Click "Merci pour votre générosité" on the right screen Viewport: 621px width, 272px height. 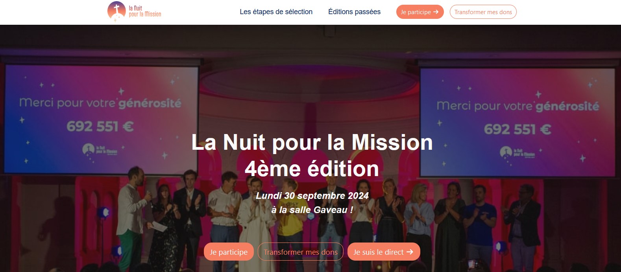pyautogui.click(x=518, y=106)
